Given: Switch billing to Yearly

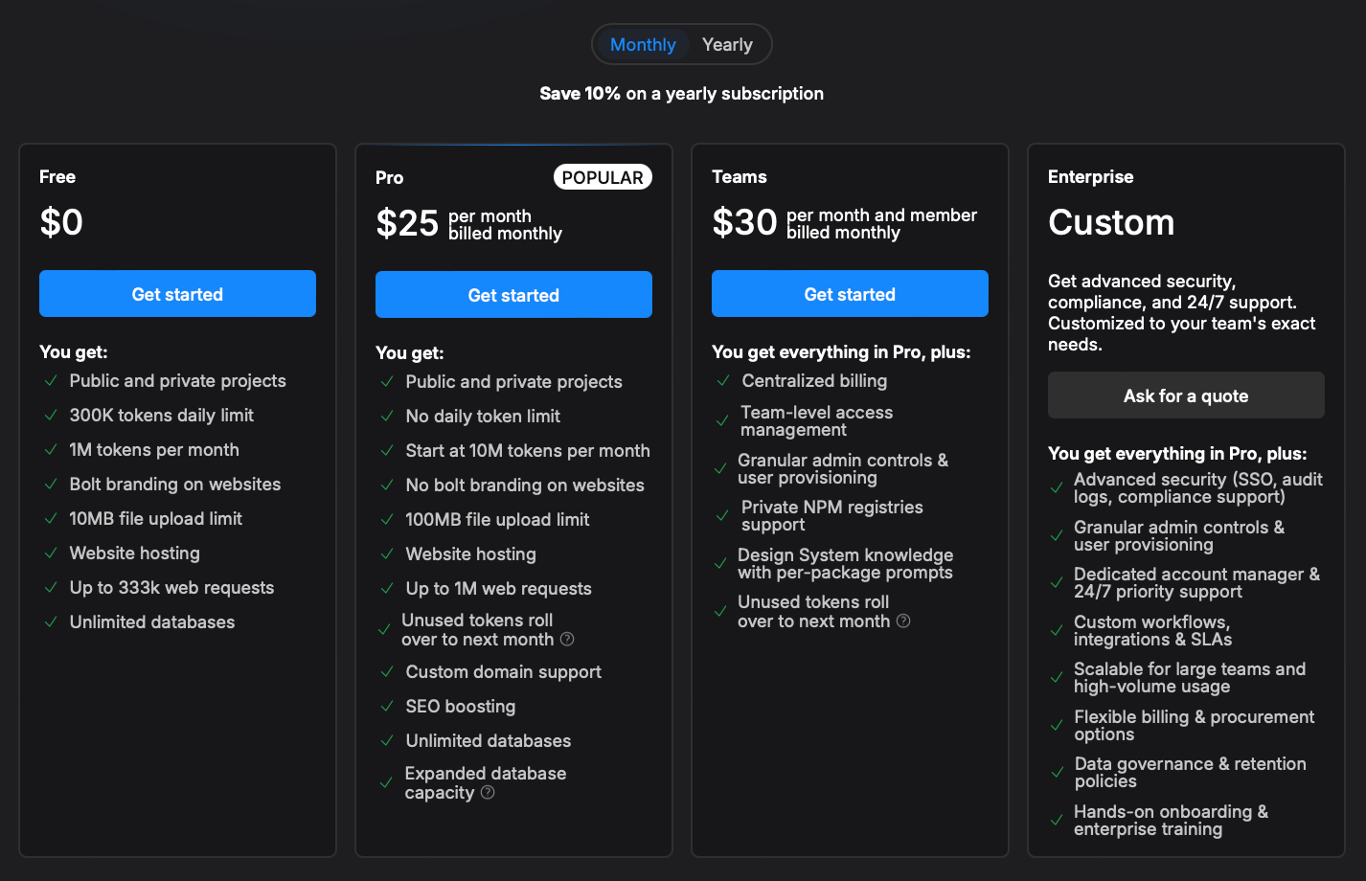Looking at the screenshot, I should coord(727,45).
